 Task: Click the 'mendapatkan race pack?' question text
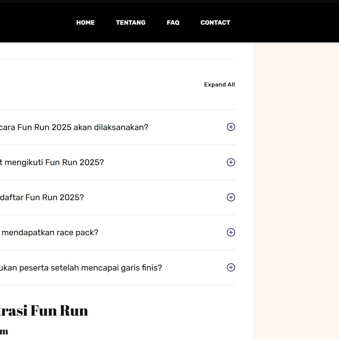click(x=50, y=232)
